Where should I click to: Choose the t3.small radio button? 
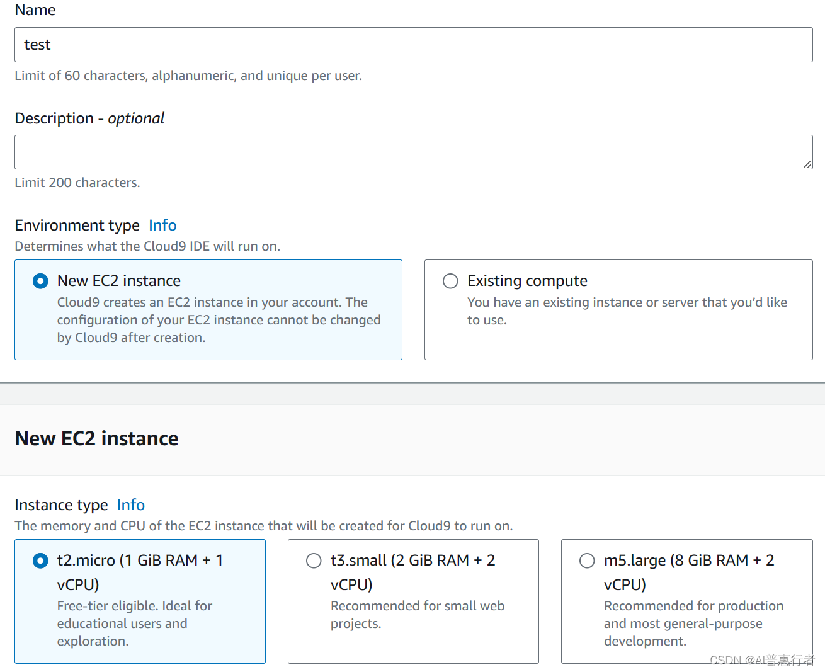click(x=314, y=561)
